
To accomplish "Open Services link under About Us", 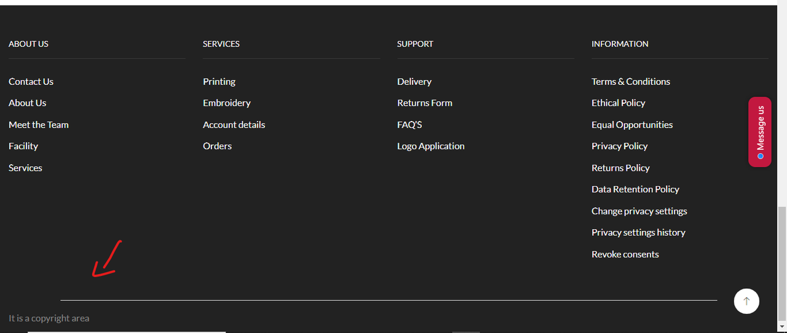I will pos(25,168).
